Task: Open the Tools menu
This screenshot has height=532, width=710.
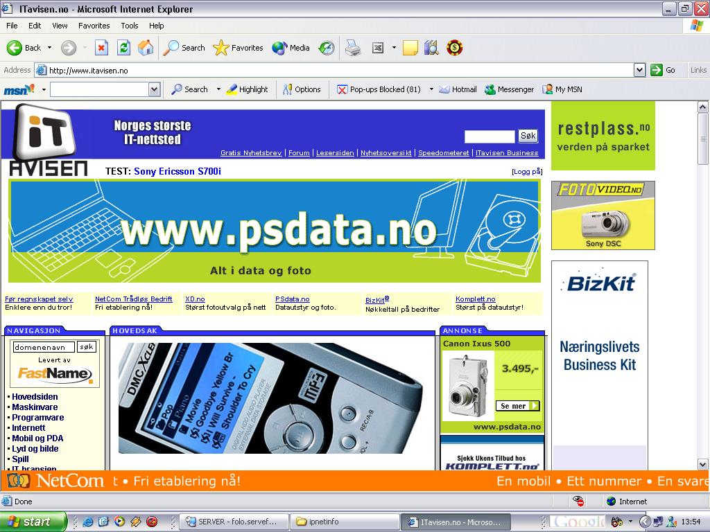Action: pos(129,26)
